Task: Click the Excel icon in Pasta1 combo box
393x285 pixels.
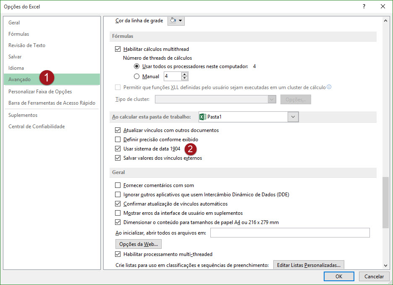Action: (x=203, y=117)
